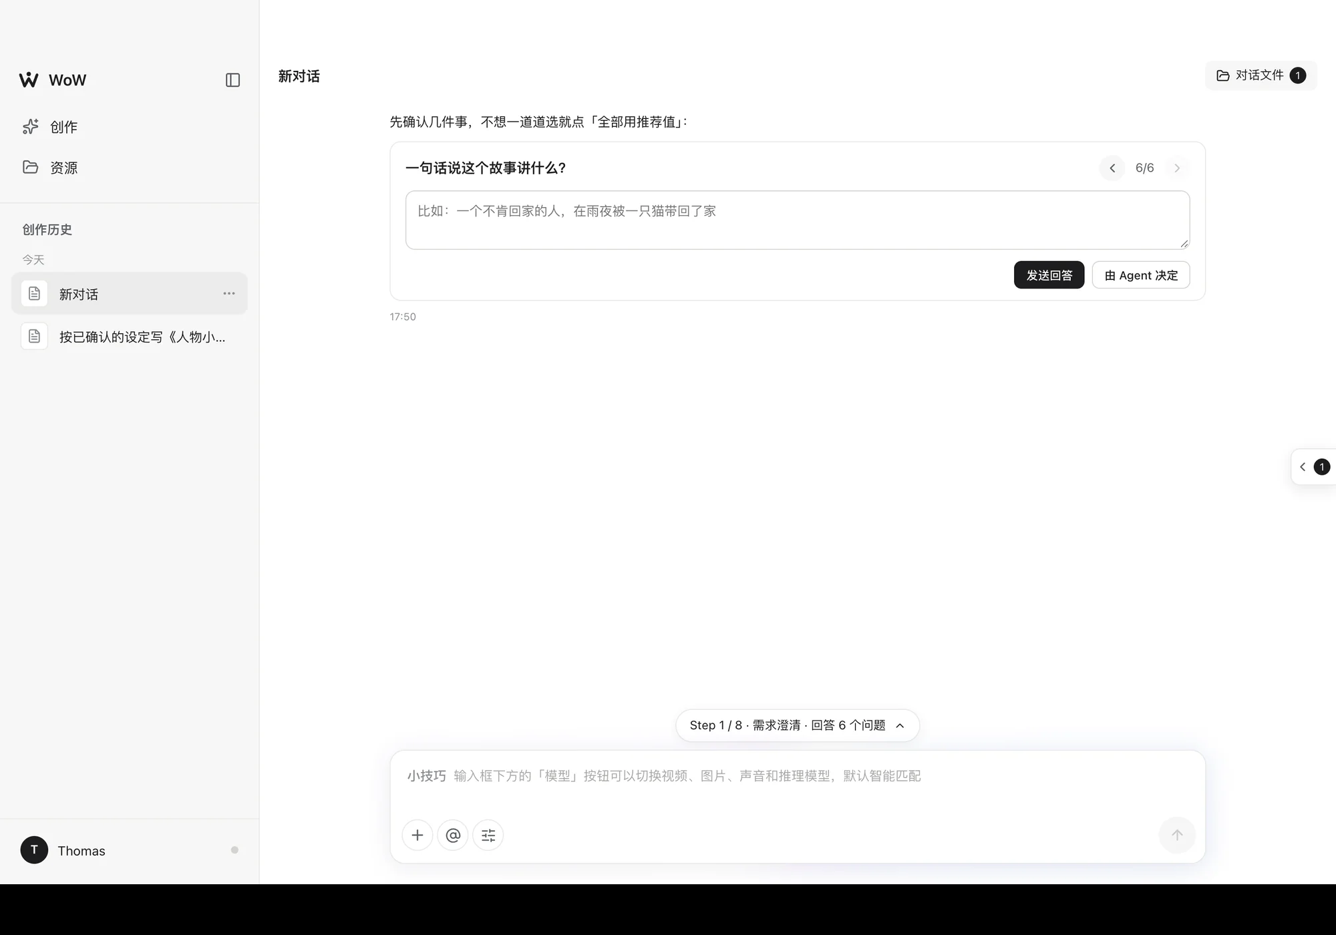Click the send arrow button
1336x935 pixels.
tap(1177, 835)
